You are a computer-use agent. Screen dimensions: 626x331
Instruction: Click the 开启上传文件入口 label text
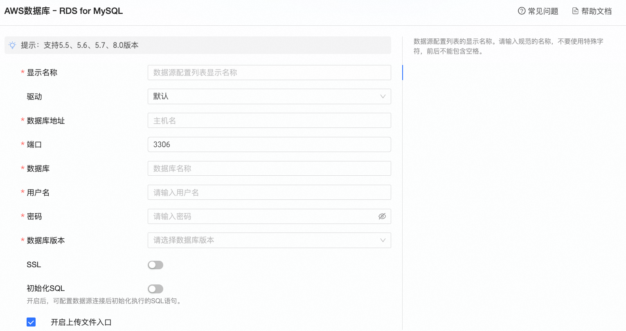[81, 322]
